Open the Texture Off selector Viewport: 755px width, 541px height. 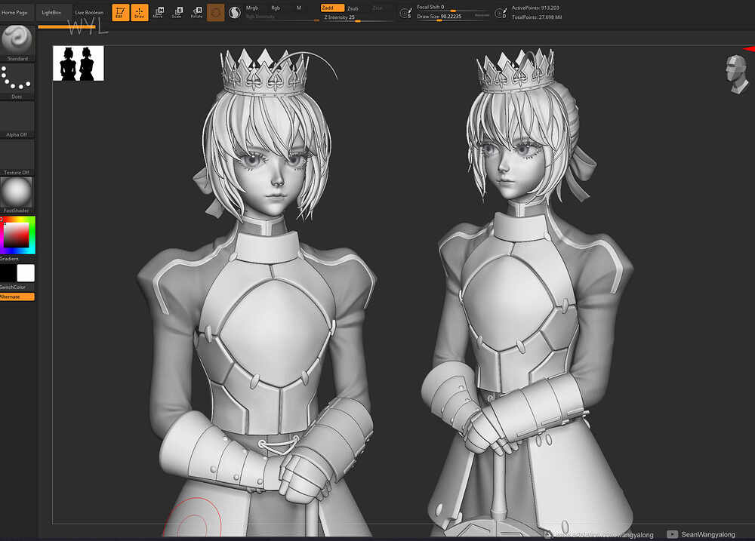(x=17, y=158)
